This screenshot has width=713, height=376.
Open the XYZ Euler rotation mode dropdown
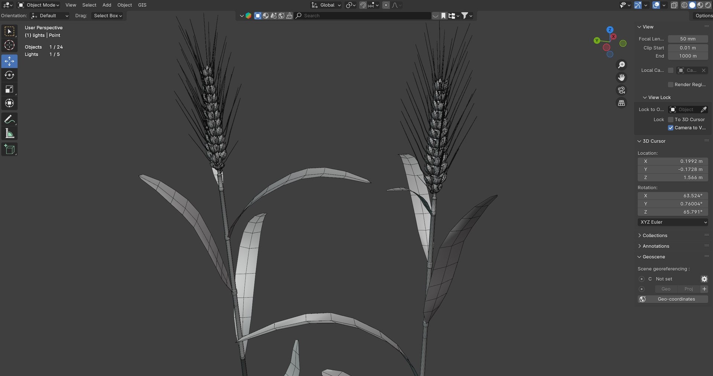coord(673,222)
